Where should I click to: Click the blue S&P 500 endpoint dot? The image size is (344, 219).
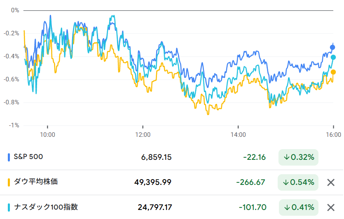point(333,47)
